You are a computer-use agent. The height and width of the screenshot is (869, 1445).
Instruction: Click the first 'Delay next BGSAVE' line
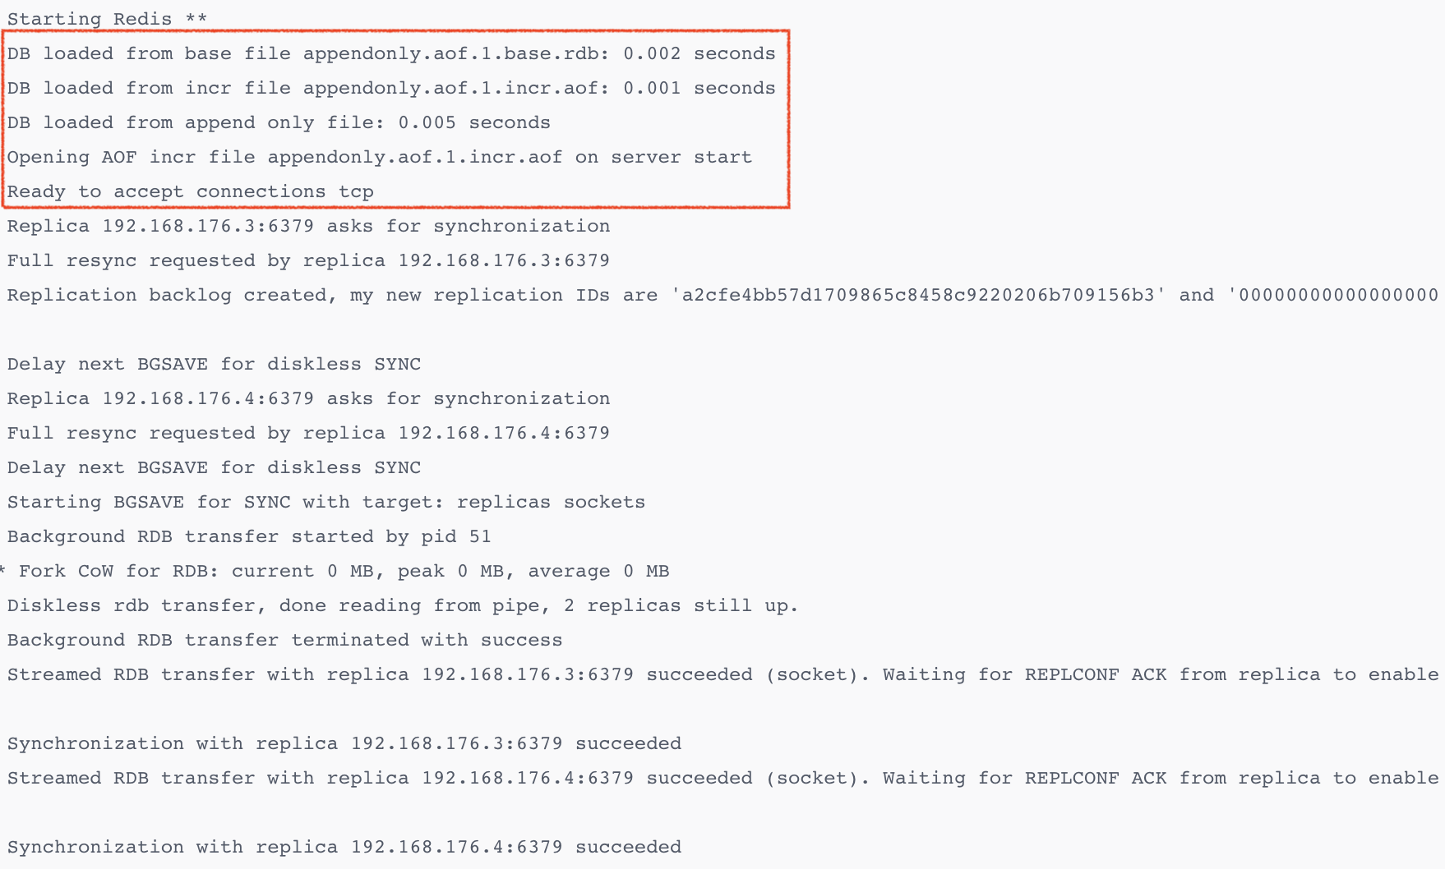tap(214, 364)
